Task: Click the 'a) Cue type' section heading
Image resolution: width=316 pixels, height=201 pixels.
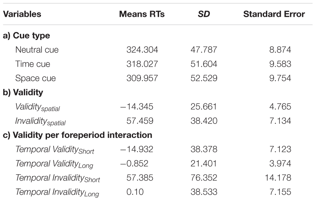Action: point(26,36)
